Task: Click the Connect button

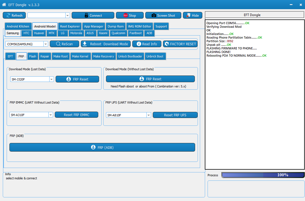Action: [x=93, y=16]
